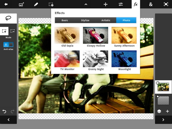This screenshot has width=172, height=129.
Task: Apply the TV Monitor effect
Action: click(67, 60)
